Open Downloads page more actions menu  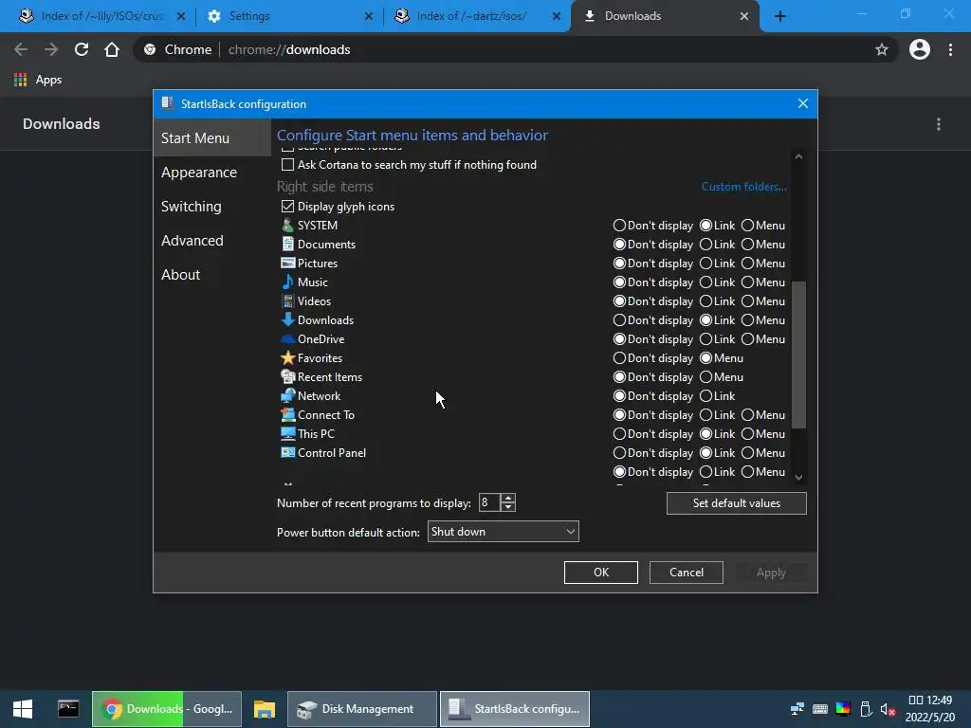pyautogui.click(x=939, y=124)
